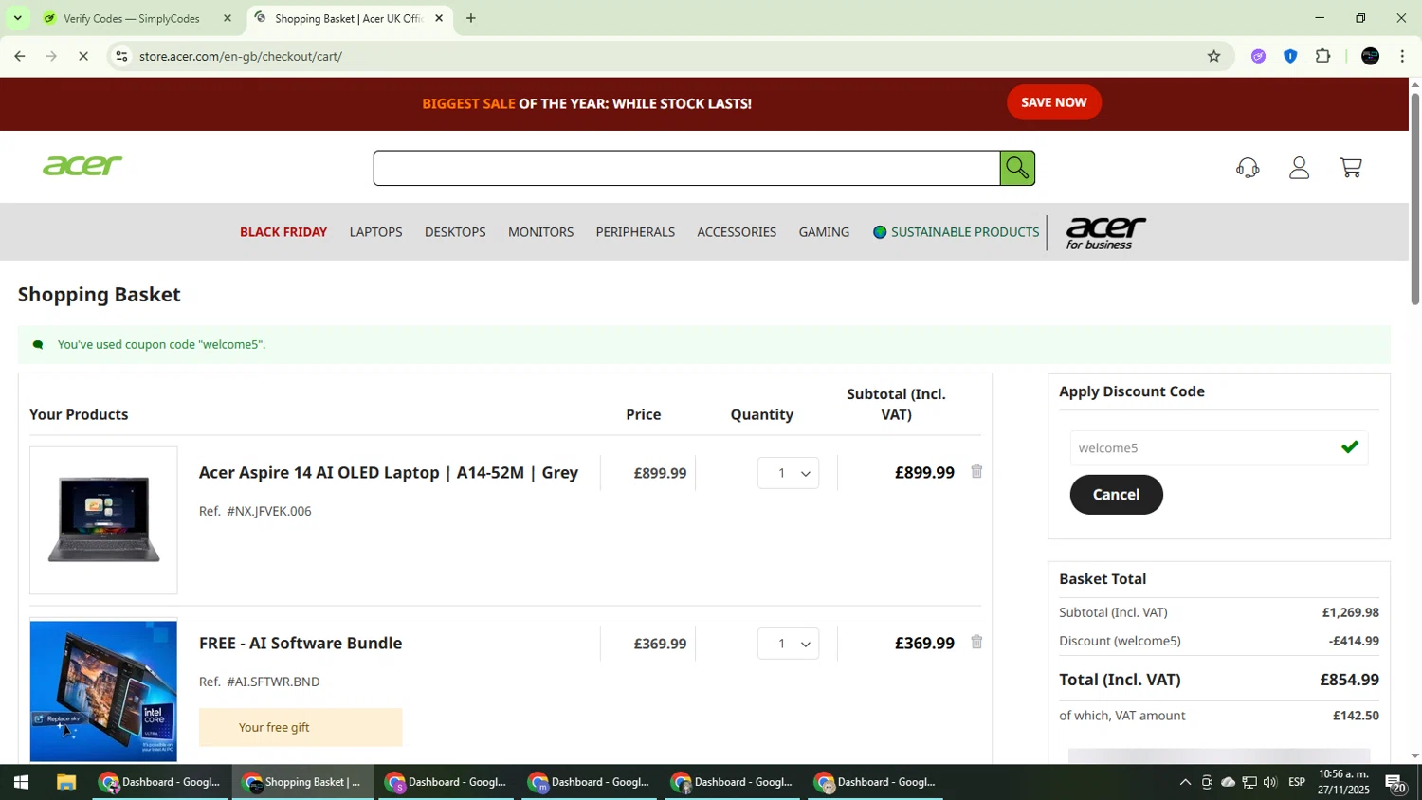
Task: Open PERIPHERALS menu
Action: 635,232
